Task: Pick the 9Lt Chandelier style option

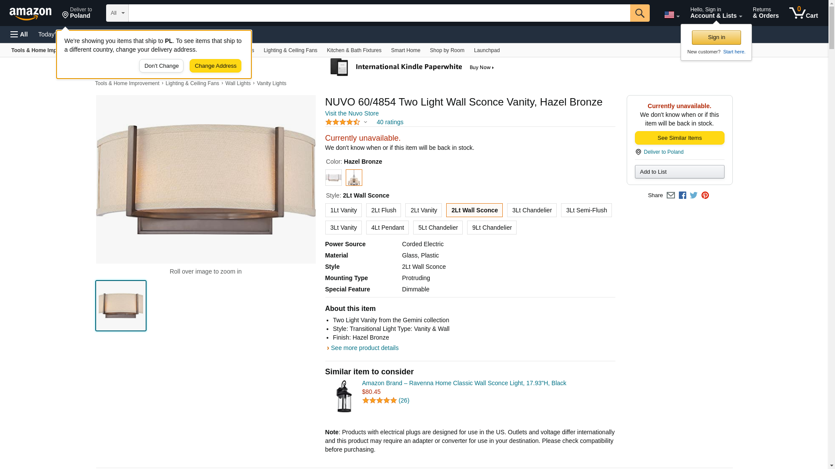Action: point(491,228)
